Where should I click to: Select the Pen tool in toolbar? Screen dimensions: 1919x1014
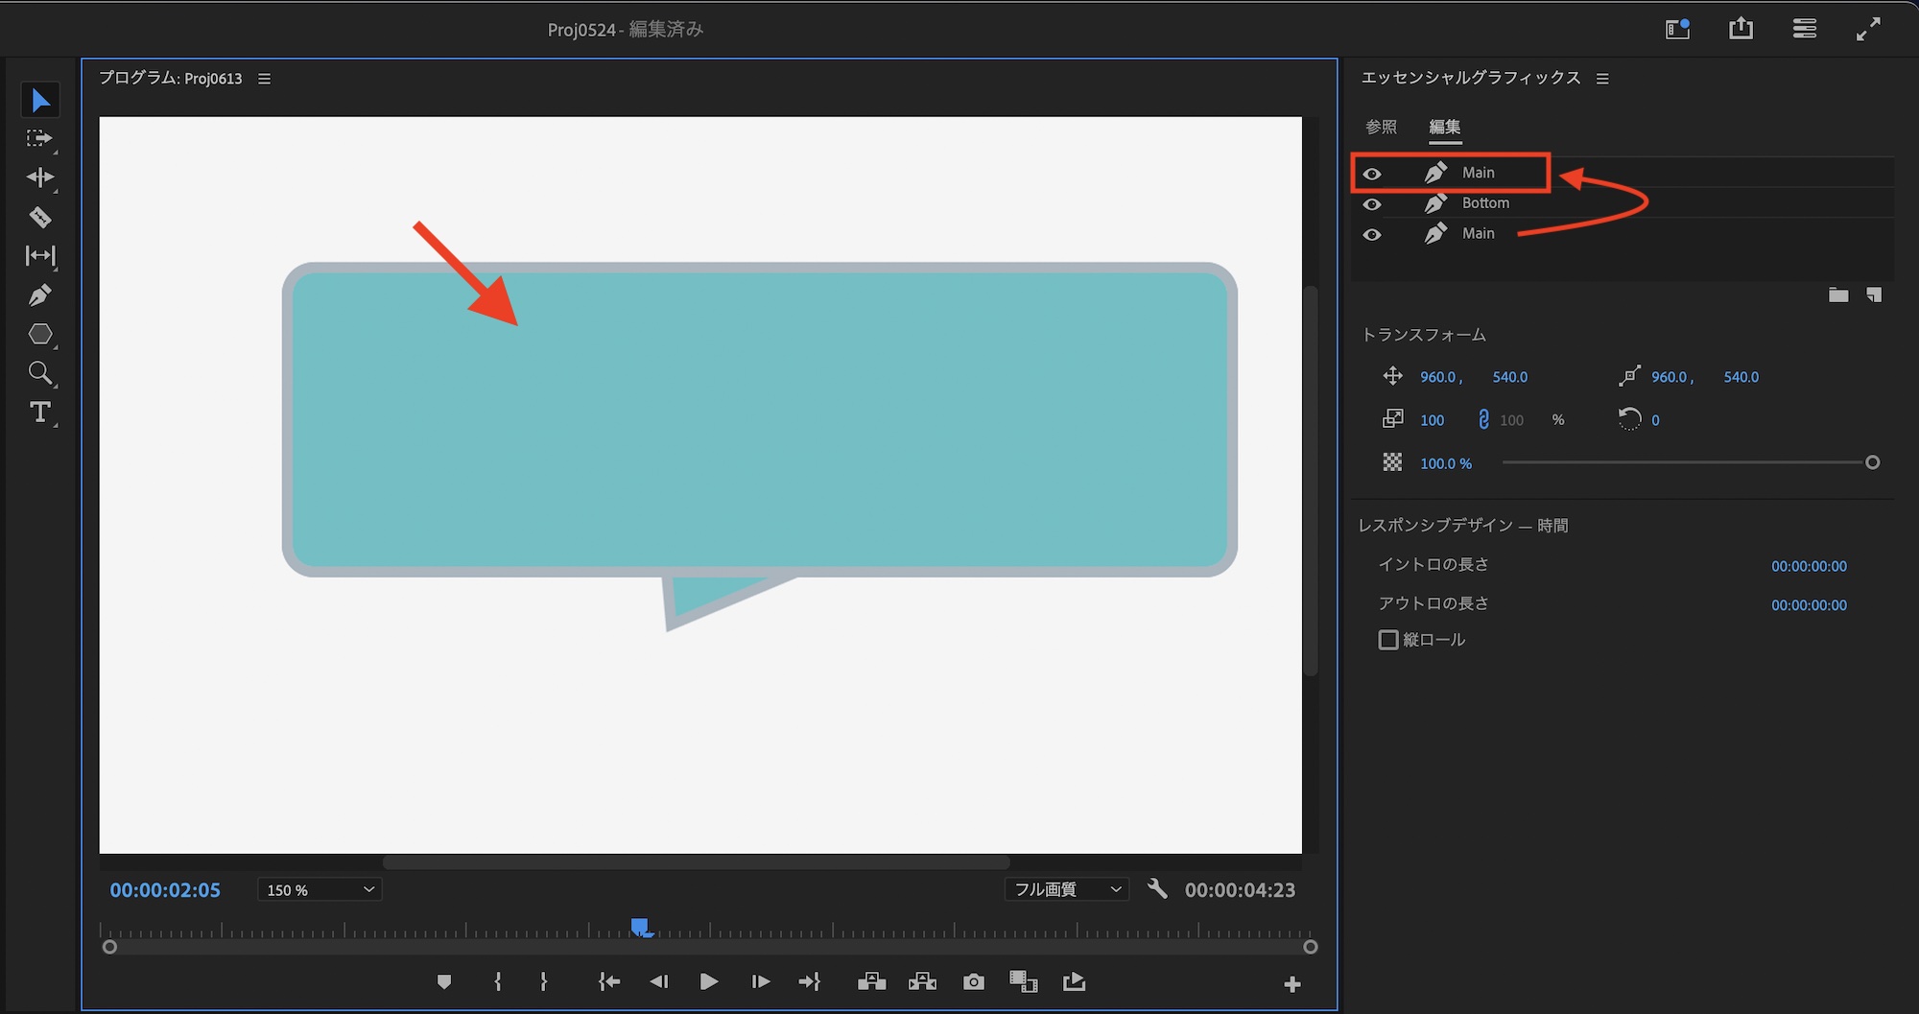[40, 295]
